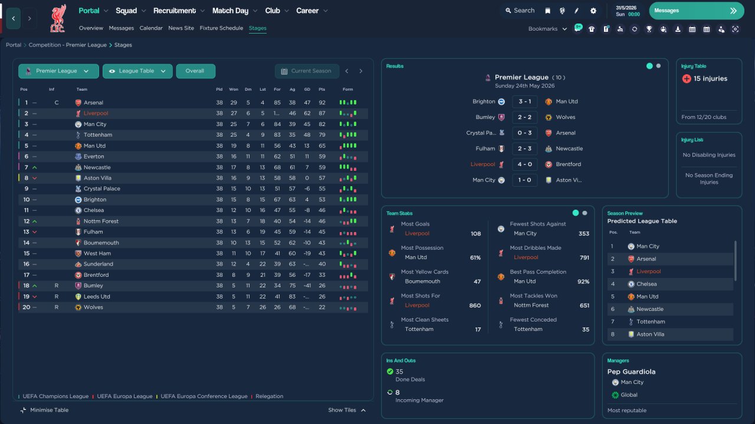Click the shirt icon in bookmarks bar
755x424 pixels.
592,29
